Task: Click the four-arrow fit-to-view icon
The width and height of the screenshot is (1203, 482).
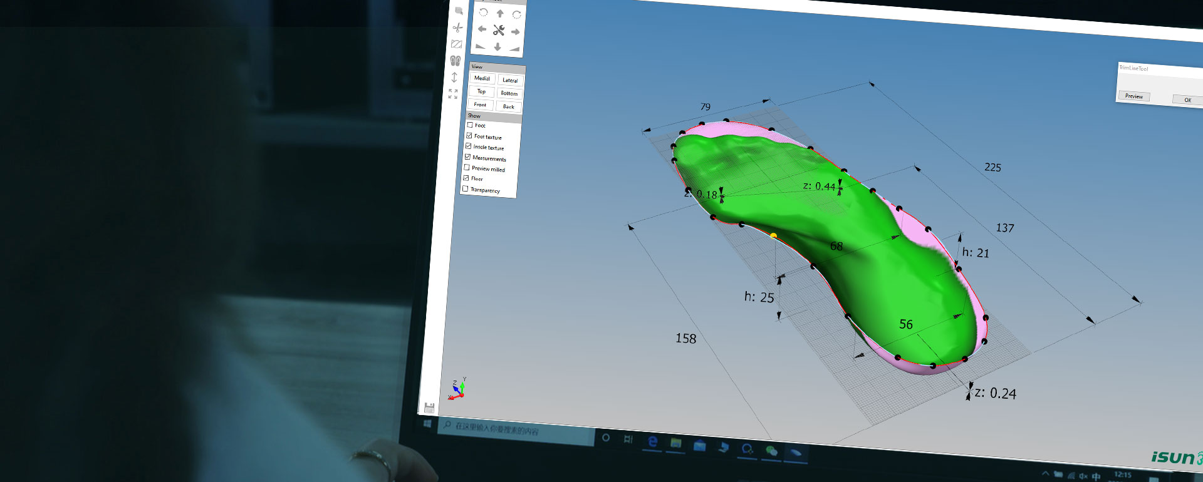Action: click(453, 94)
